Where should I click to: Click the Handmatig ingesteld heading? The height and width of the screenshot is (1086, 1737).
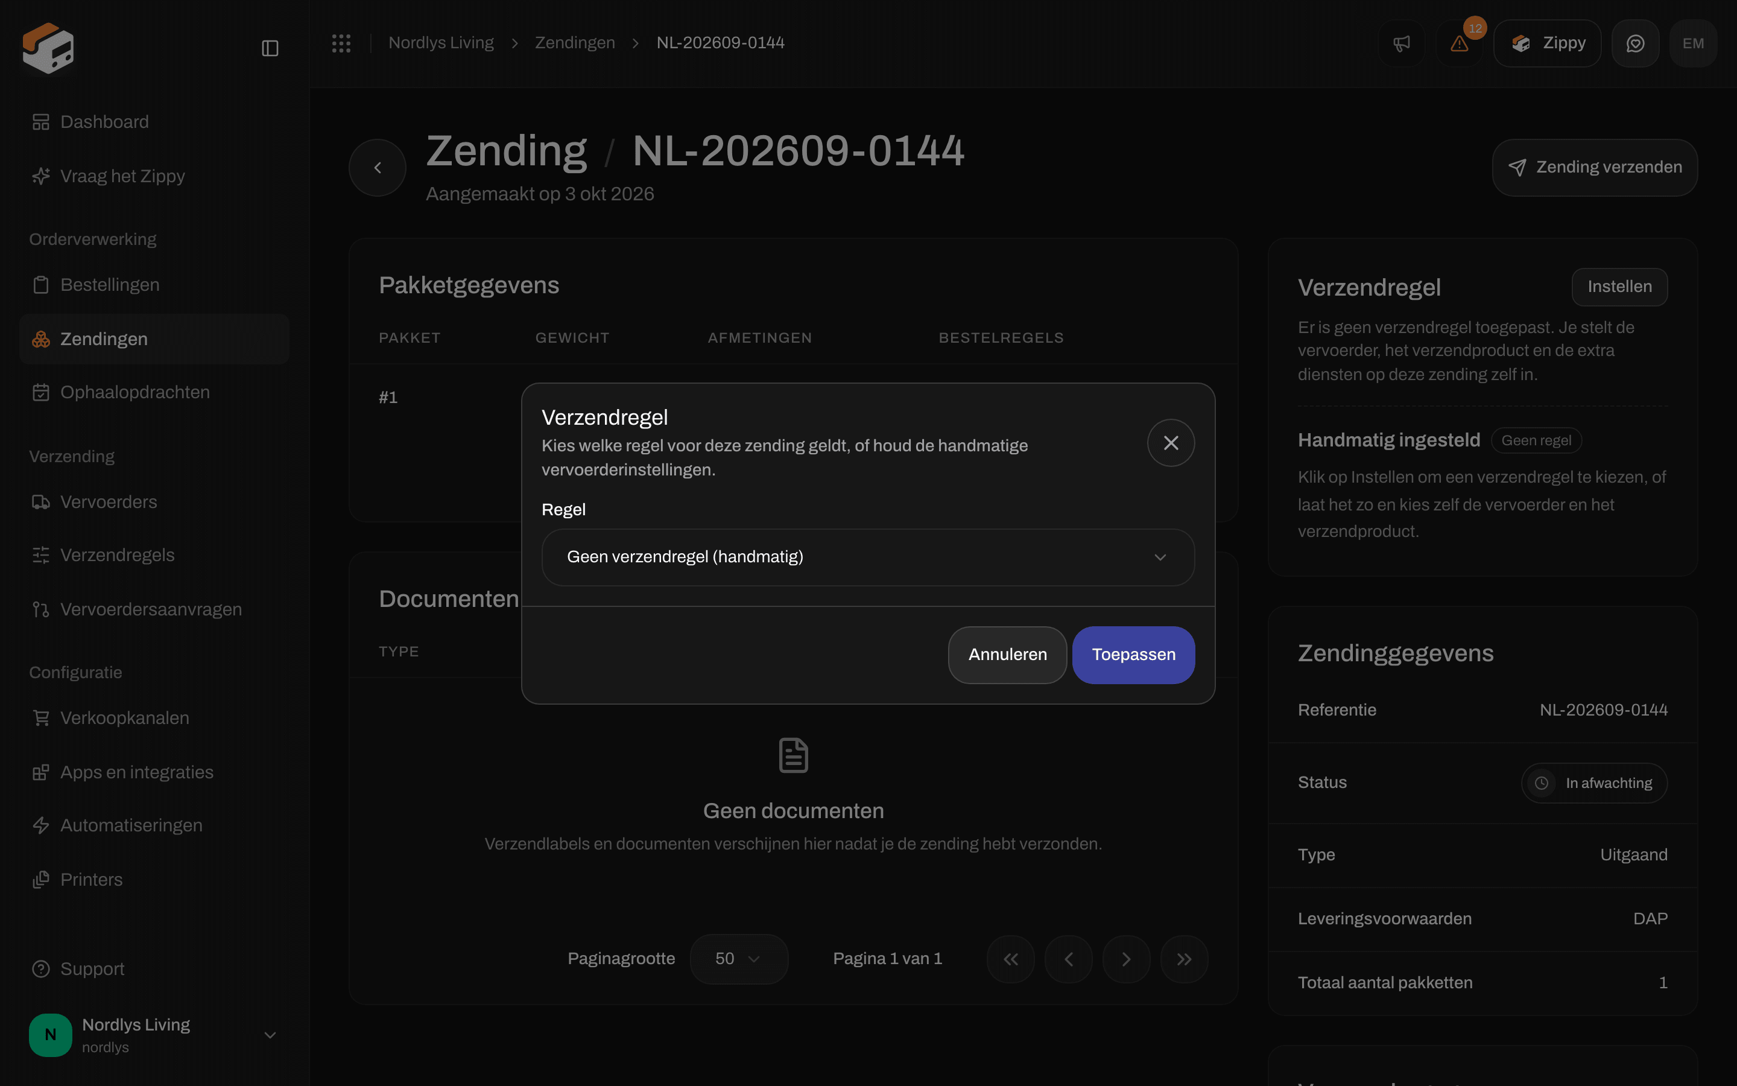point(1389,440)
